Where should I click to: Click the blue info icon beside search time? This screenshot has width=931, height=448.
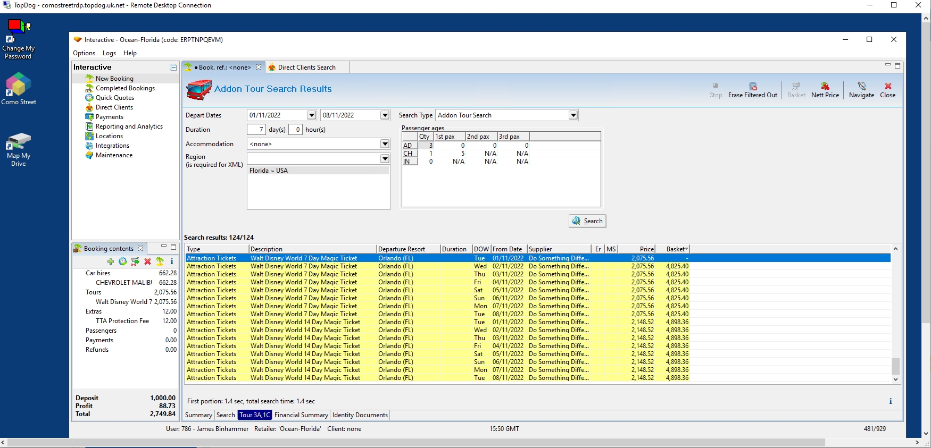pyautogui.click(x=890, y=401)
